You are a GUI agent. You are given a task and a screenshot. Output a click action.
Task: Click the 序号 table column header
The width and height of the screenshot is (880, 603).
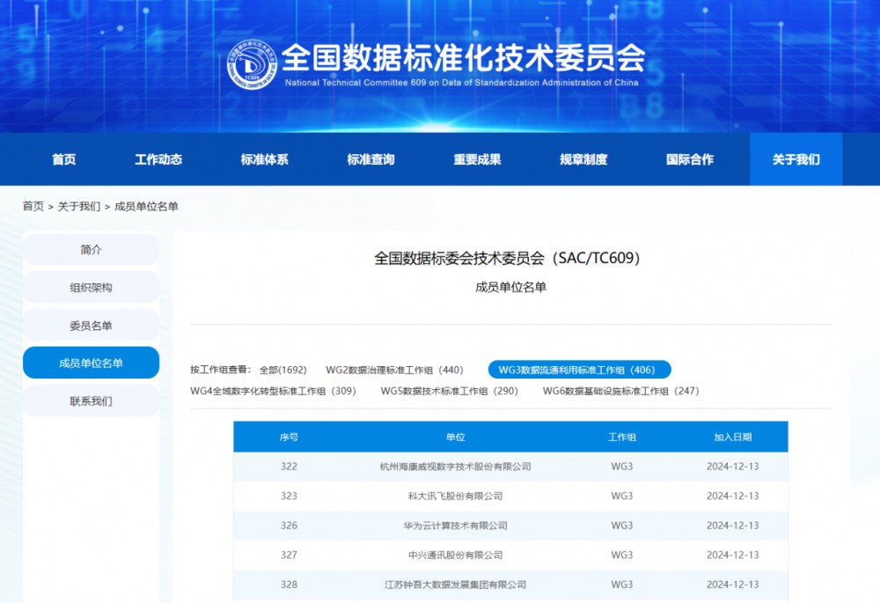pyautogui.click(x=289, y=437)
